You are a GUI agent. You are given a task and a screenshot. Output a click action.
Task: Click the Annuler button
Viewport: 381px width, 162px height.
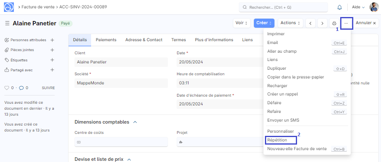[x=366, y=23]
